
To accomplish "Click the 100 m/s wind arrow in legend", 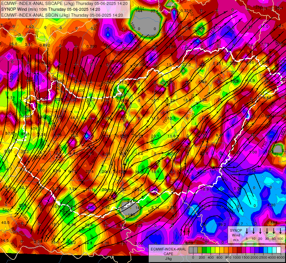I will click(280, 231).
